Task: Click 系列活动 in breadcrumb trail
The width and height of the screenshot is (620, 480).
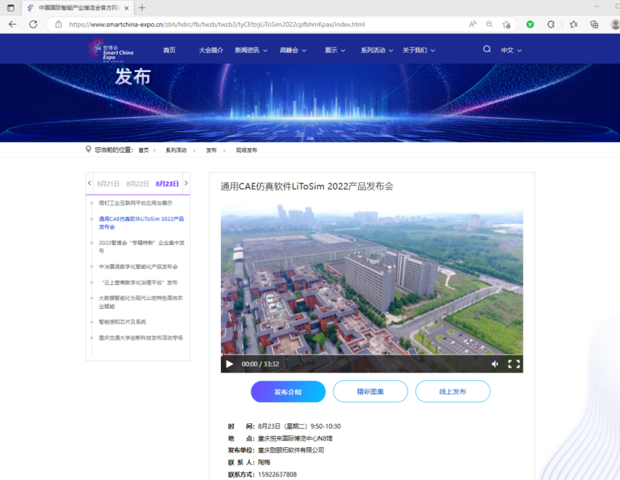Action: 176,151
